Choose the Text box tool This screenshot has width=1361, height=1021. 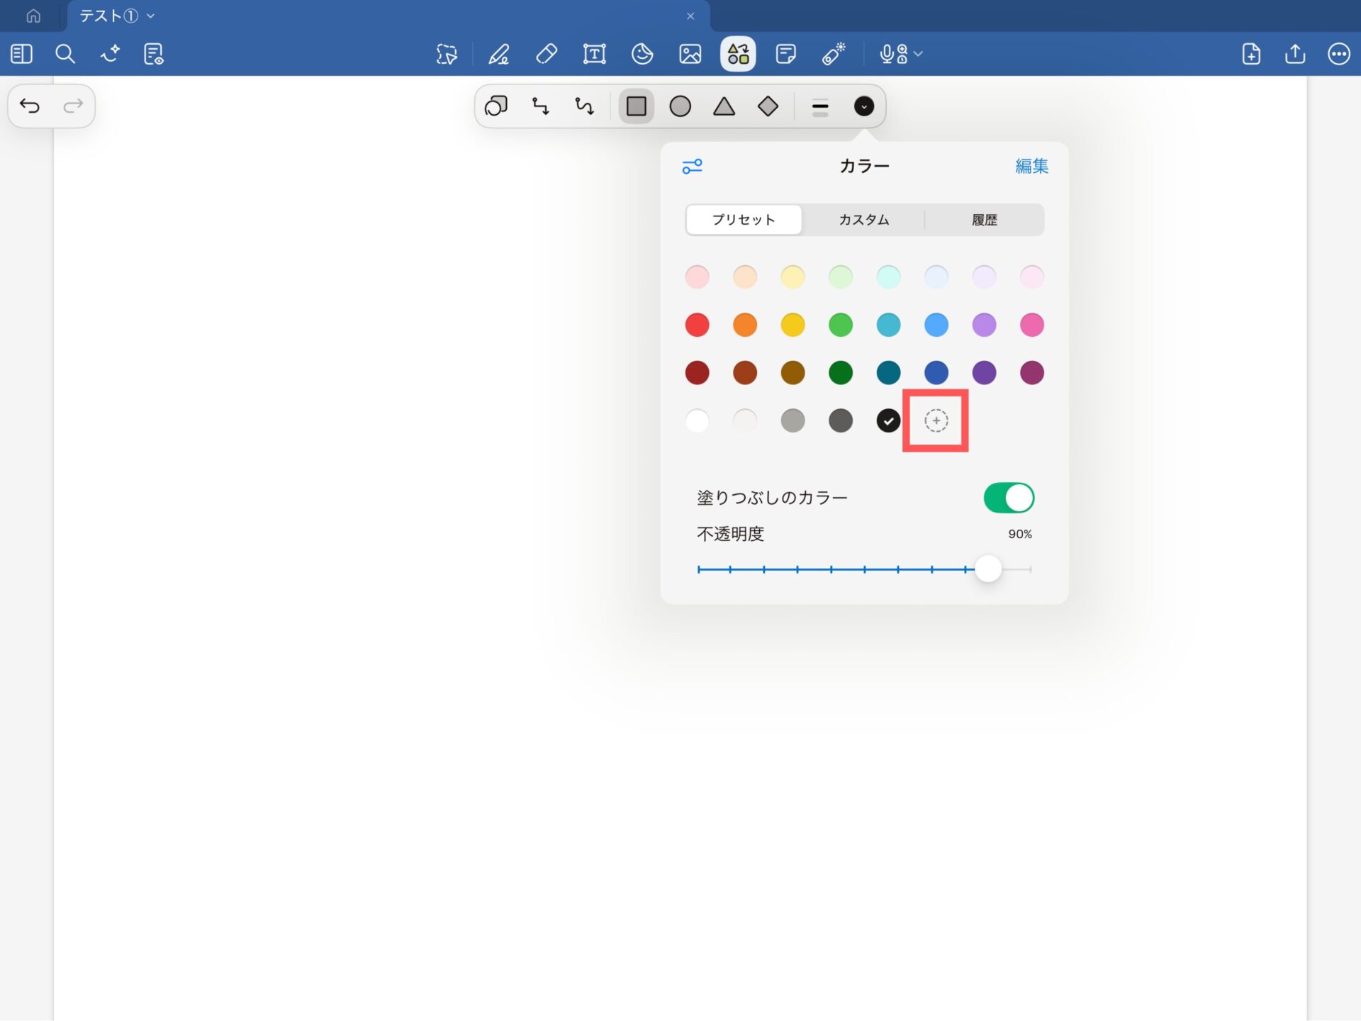pyautogui.click(x=594, y=54)
